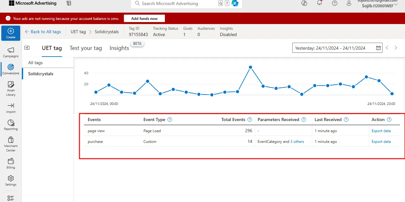The width and height of the screenshot is (405, 202).
Task: Open the calendar icon in date picker
Action: pyautogui.click(x=378, y=48)
